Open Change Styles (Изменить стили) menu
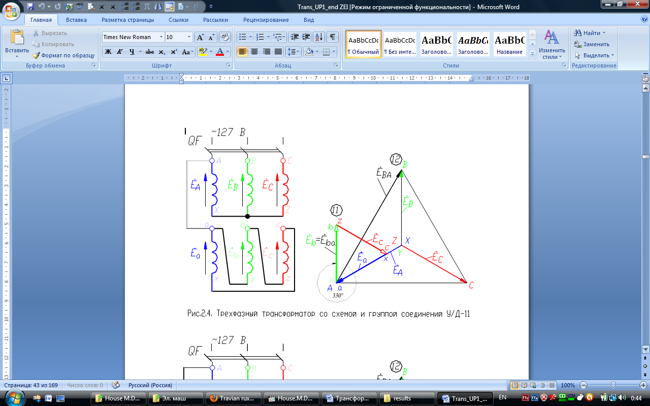 552,45
